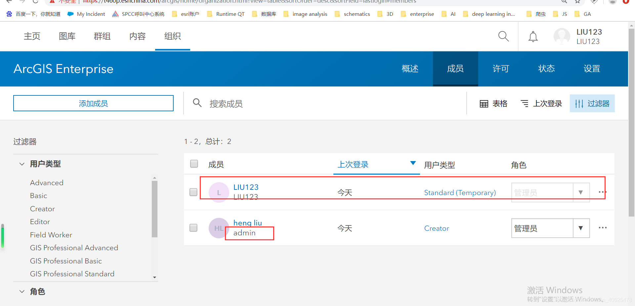Click the magnifier in the member search box
Viewport: 635px width, 306px height.
click(x=197, y=103)
